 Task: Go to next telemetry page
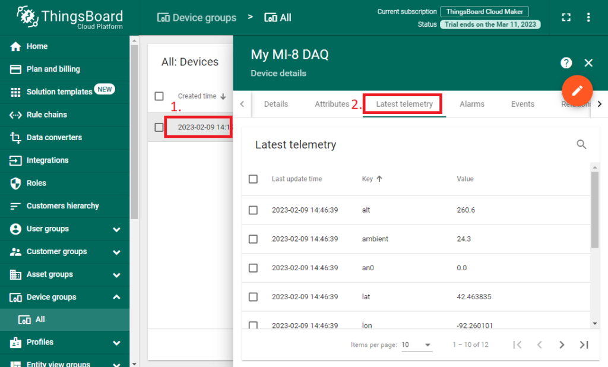point(562,345)
